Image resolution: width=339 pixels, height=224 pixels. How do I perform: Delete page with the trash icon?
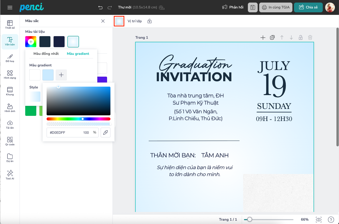(310, 38)
